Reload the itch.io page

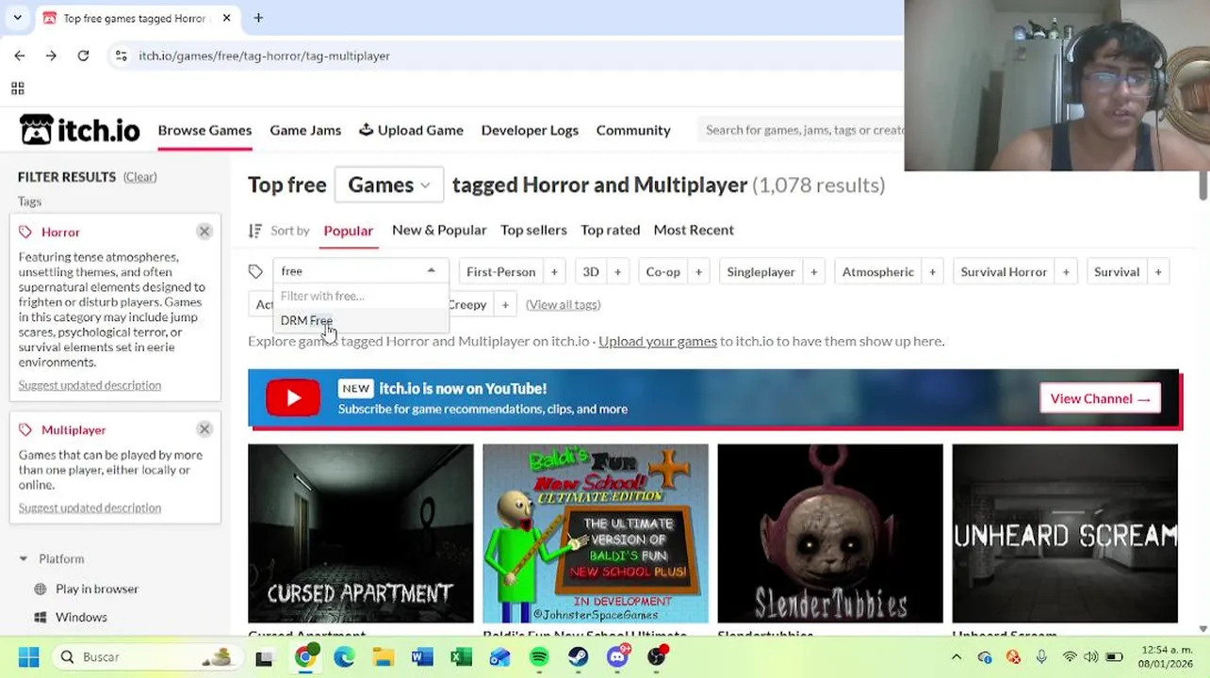(83, 56)
